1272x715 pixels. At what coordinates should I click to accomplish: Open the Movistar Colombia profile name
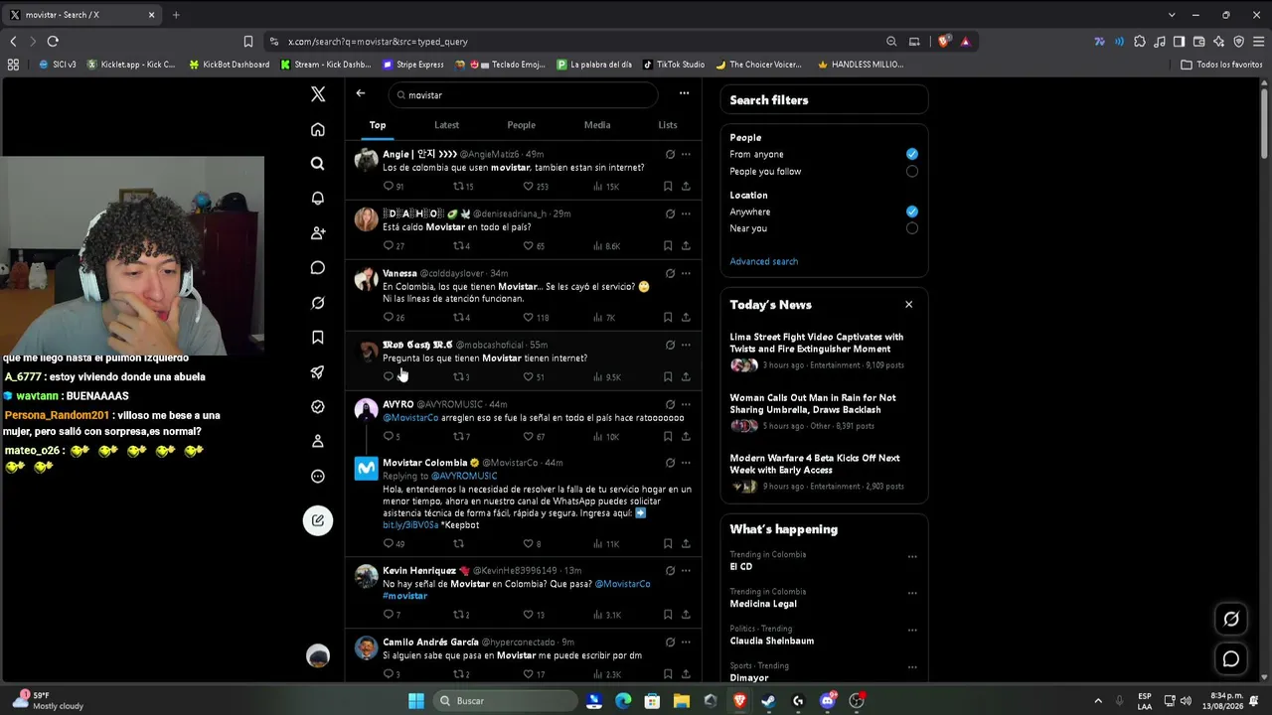424,463
